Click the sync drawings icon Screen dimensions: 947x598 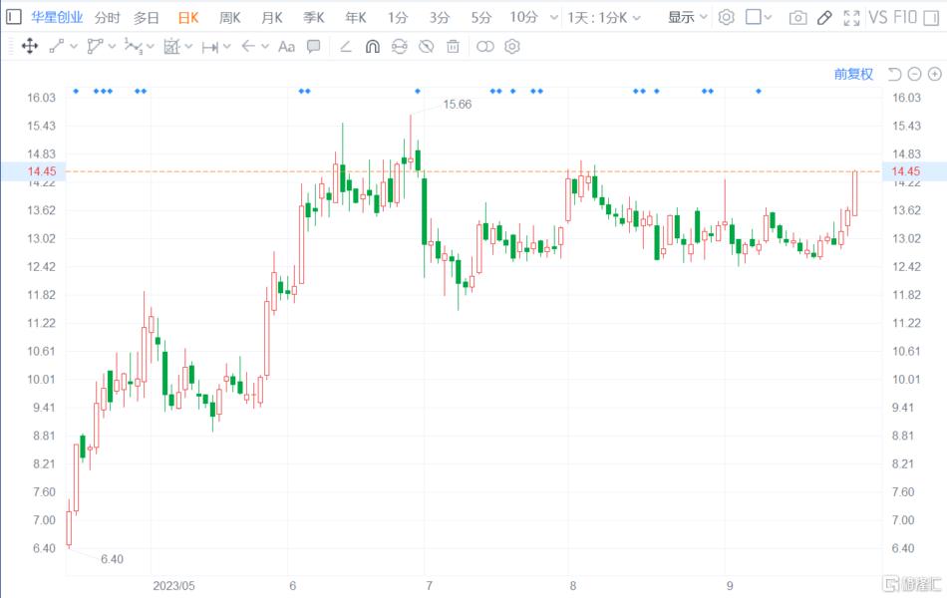[x=399, y=47]
